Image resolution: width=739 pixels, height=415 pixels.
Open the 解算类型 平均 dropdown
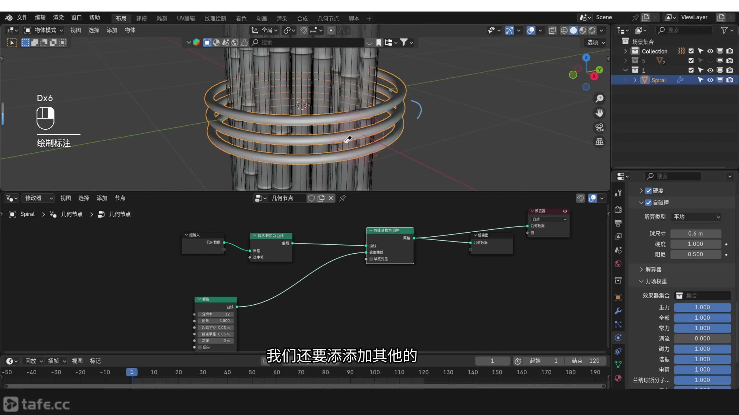(x=696, y=217)
